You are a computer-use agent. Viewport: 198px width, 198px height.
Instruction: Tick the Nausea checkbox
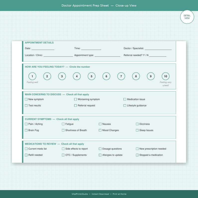click(x=100, y=124)
